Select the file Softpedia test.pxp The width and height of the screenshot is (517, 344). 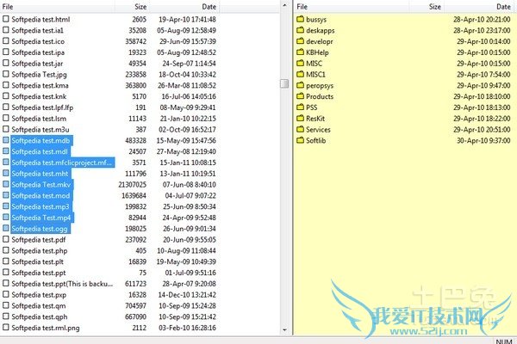tap(39, 295)
